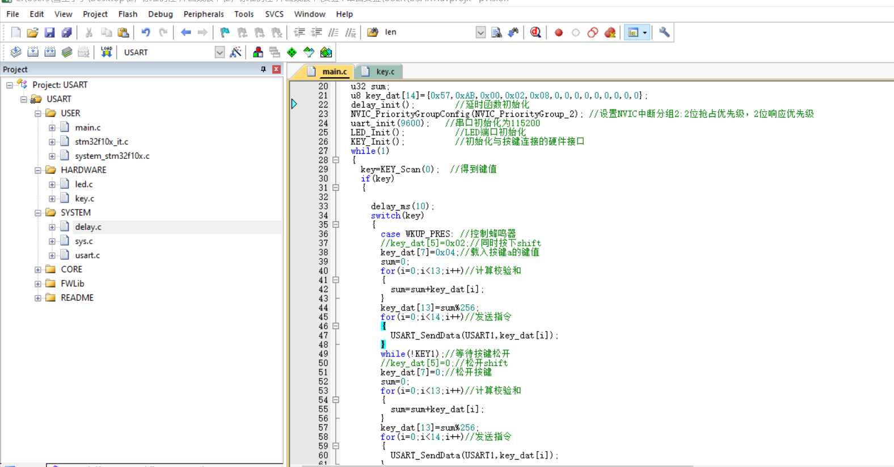
Task: Select usart.c under SYSTEM
Action: pos(87,255)
